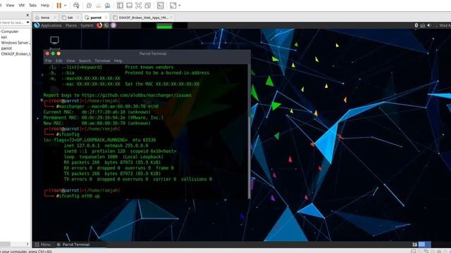The height and width of the screenshot is (253, 451).
Task: Click the 'ifconfig eth0 up' command line
Action: 78,196
